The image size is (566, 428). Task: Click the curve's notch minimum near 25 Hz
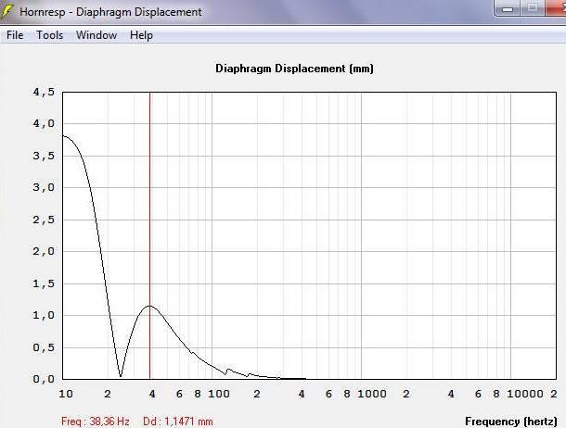pyautogui.click(x=121, y=376)
